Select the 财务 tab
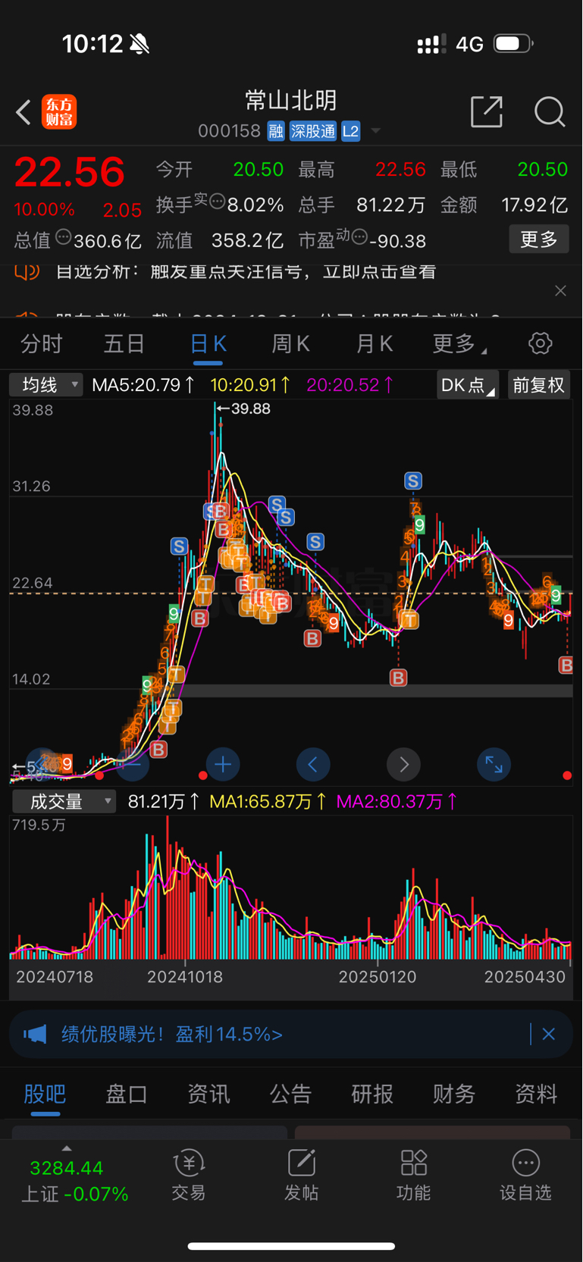Screen dimensions: 583x1262 [x=454, y=1094]
